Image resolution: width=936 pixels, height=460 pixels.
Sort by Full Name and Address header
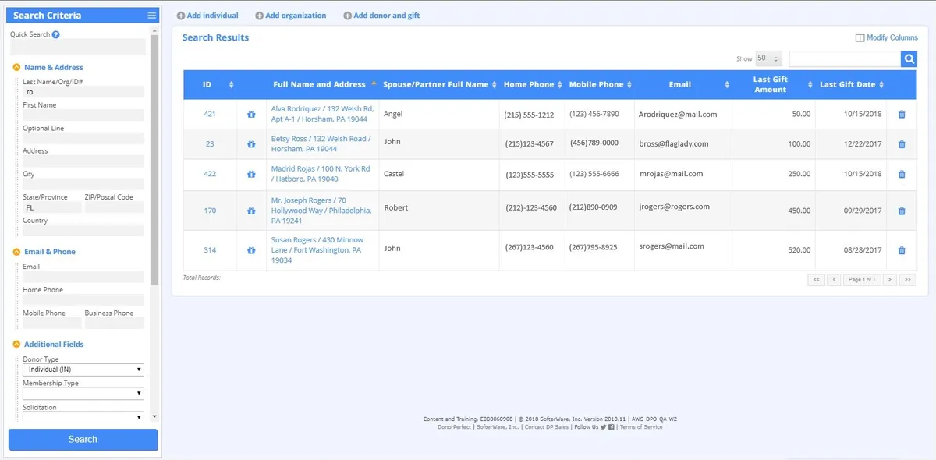click(319, 84)
